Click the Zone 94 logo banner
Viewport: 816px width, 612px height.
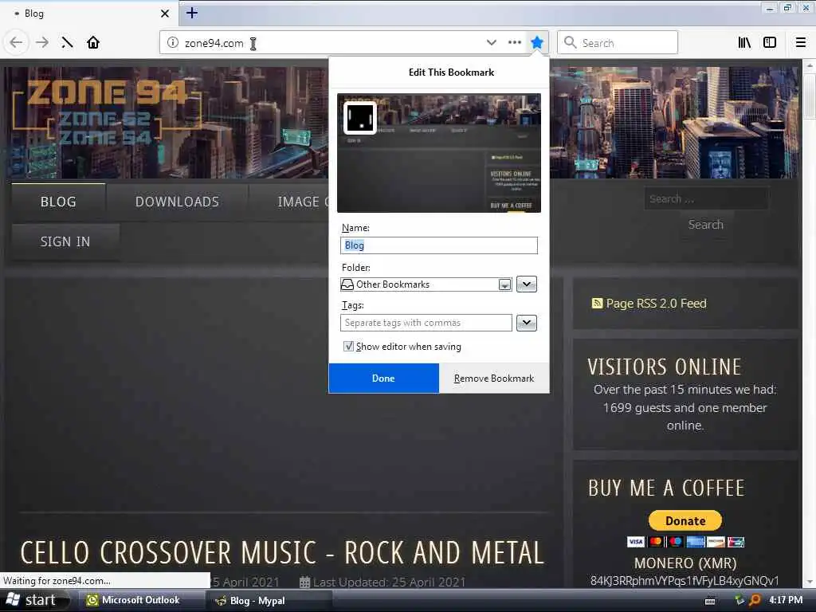tap(107, 112)
